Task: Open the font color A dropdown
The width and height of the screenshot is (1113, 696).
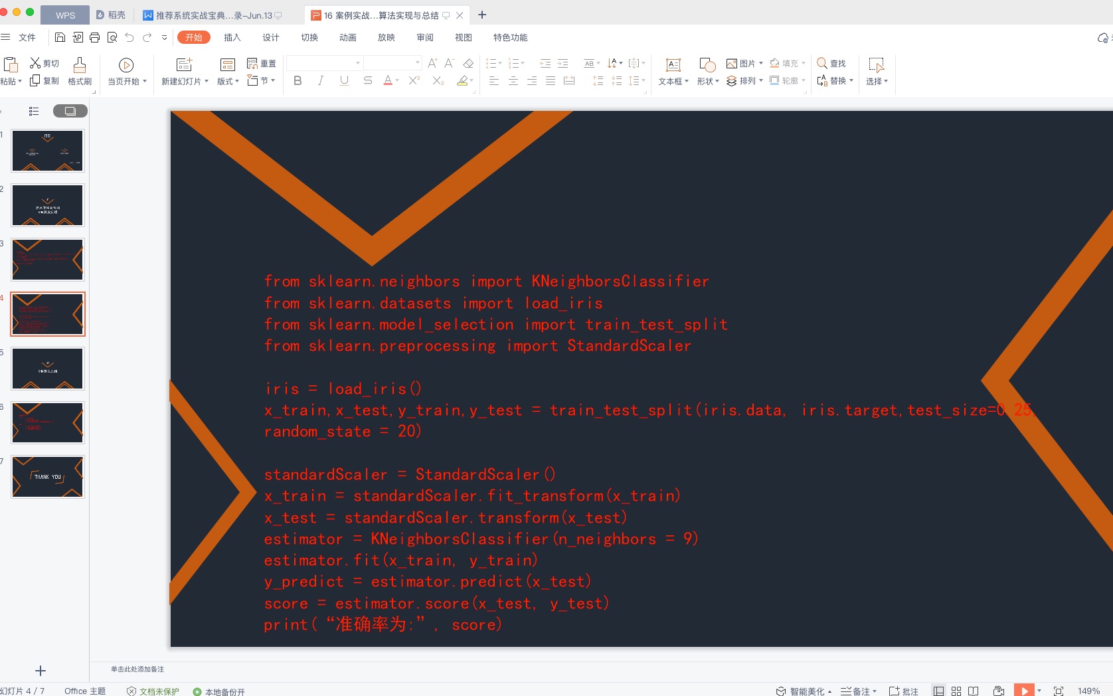Action: (x=397, y=80)
